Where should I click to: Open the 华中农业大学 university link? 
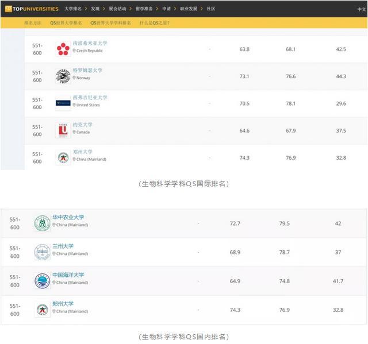point(68,217)
